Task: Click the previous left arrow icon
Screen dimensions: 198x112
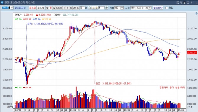Action: click(93, 8)
